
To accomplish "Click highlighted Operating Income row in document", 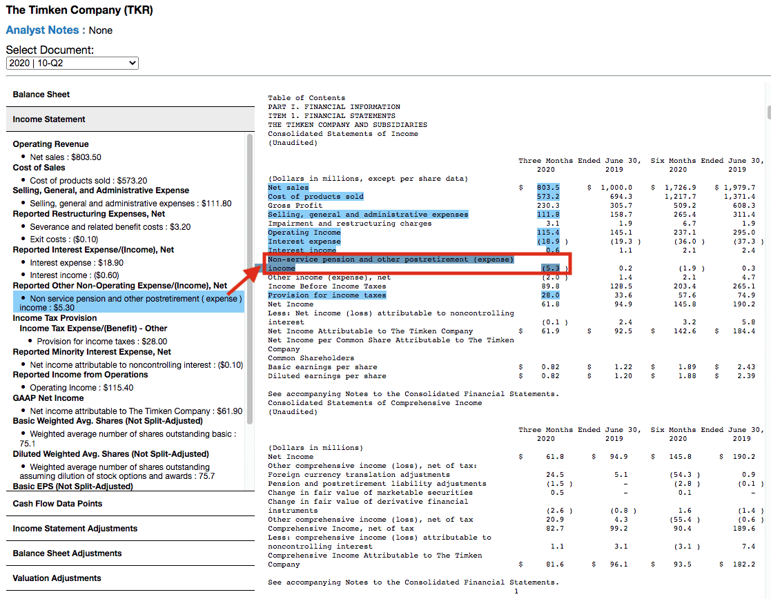I will (304, 232).
